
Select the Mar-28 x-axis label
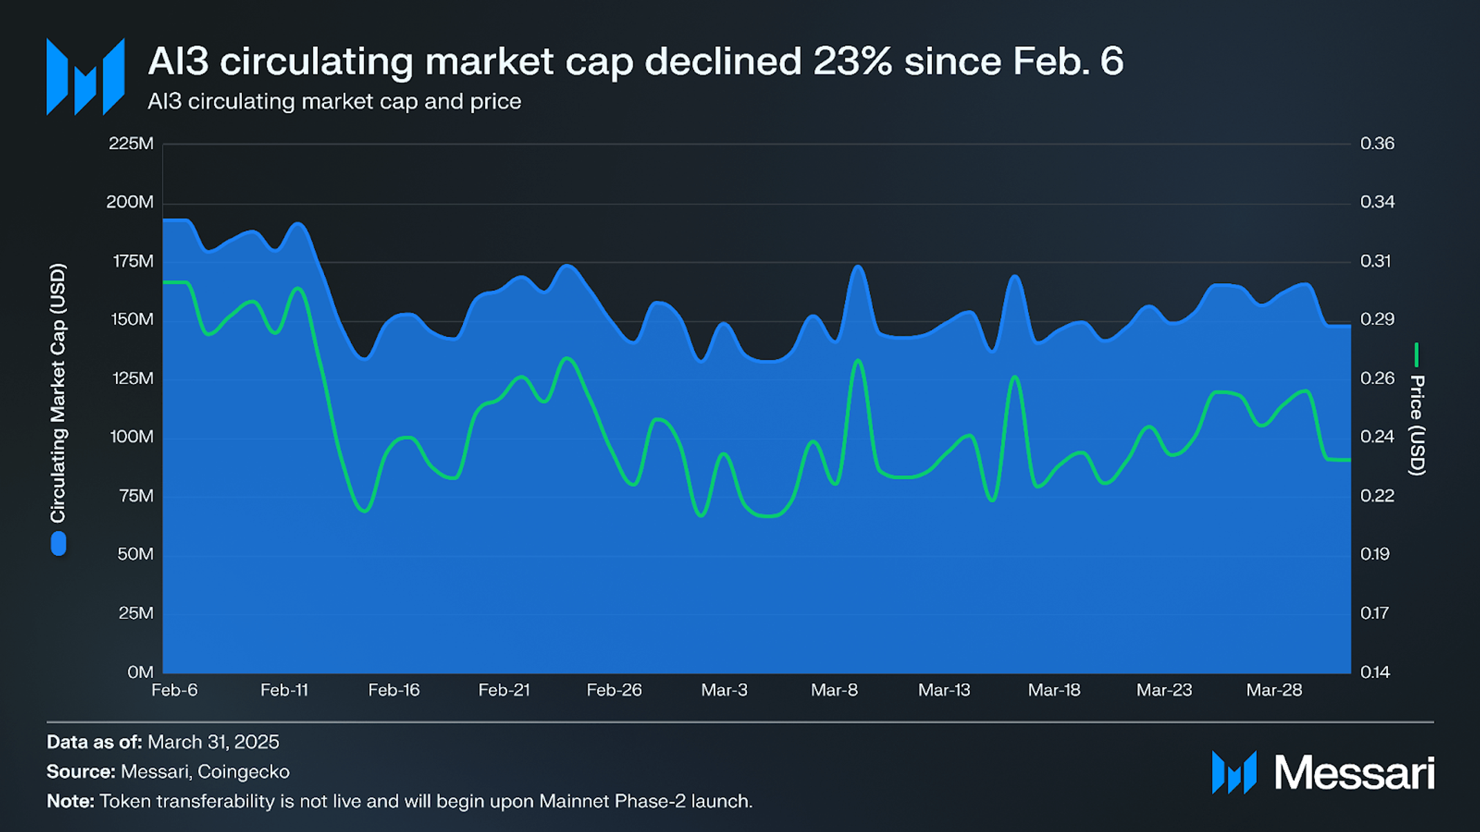click(1274, 690)
